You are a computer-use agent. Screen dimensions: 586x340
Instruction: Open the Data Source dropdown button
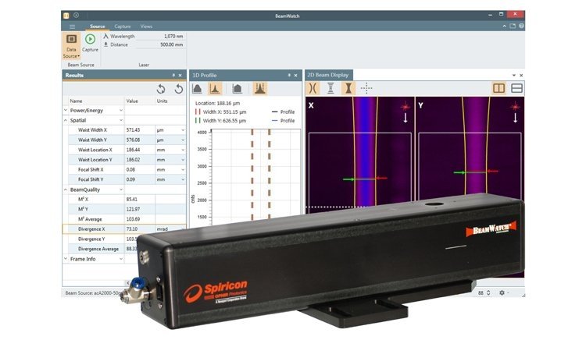pos(71,47)
